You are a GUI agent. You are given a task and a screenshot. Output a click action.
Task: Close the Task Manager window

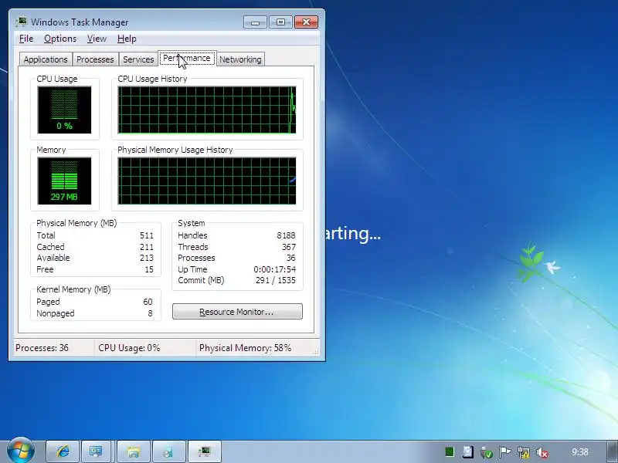[x=306, y=22]
